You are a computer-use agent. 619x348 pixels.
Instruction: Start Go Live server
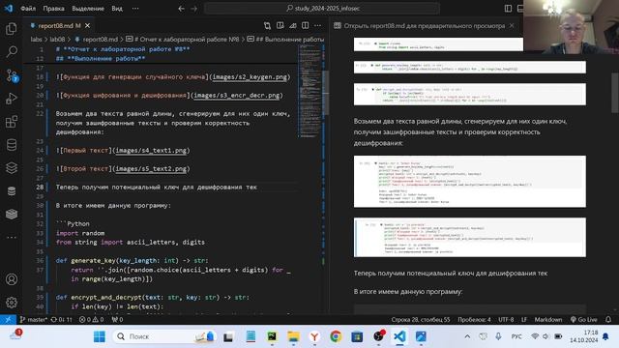click(x=584, y=320)
